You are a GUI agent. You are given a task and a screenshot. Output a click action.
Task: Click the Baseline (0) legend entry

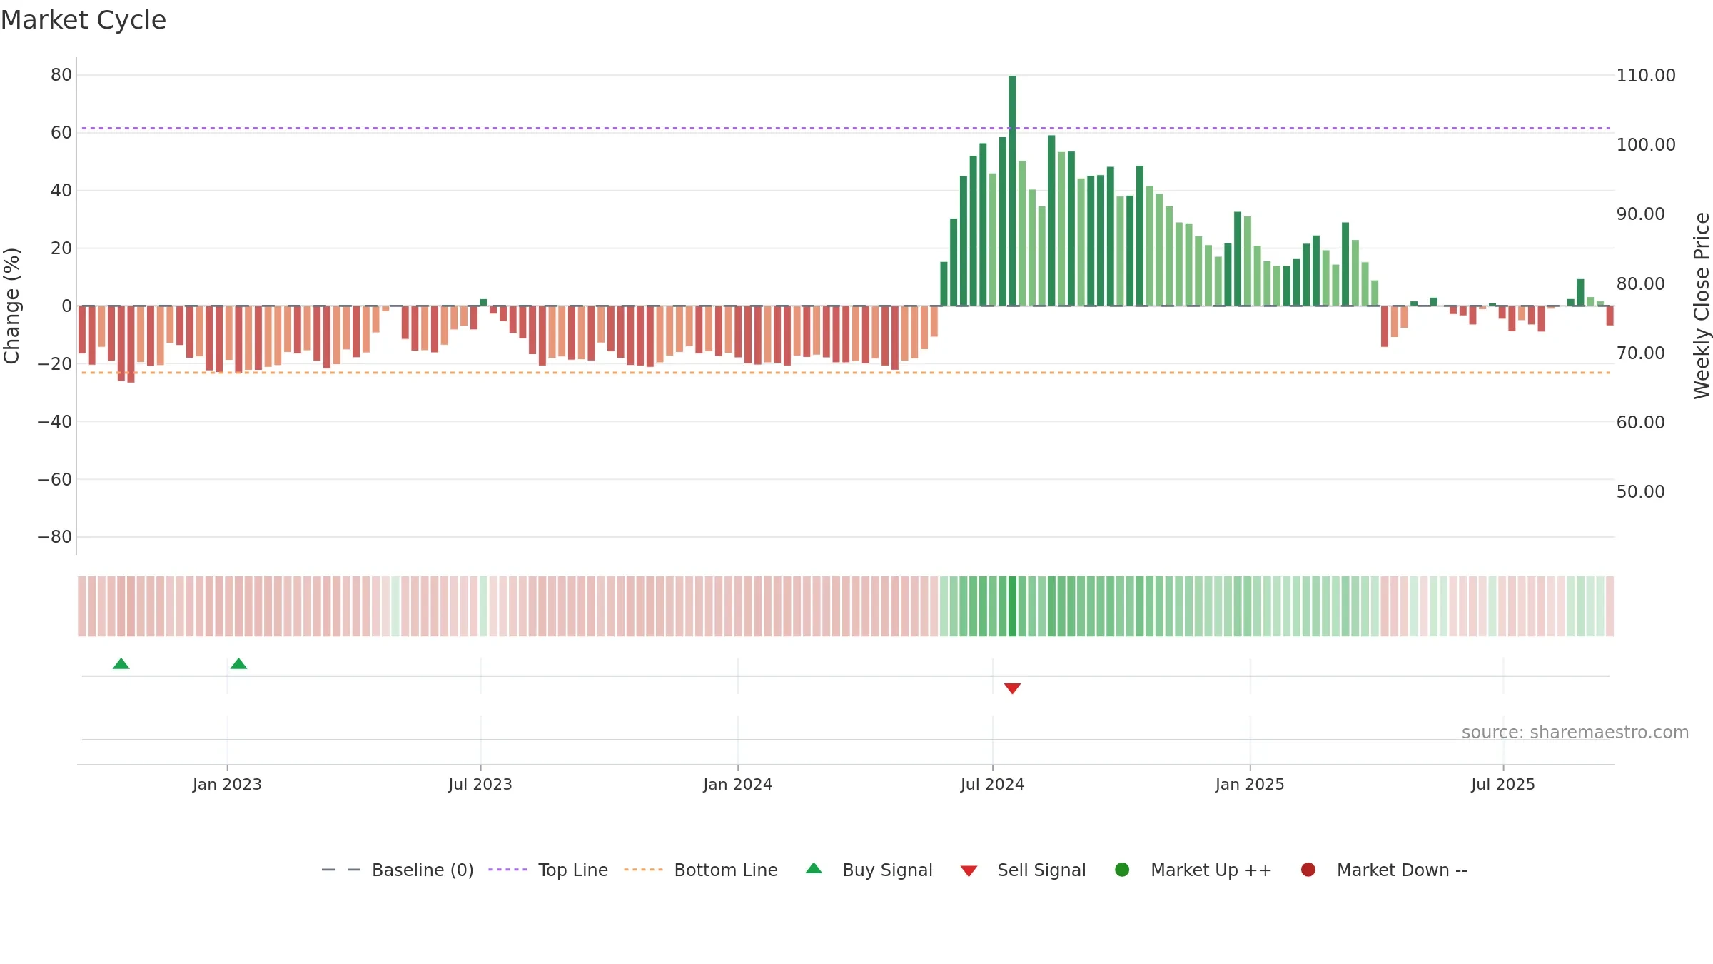[x=398, y=870]
